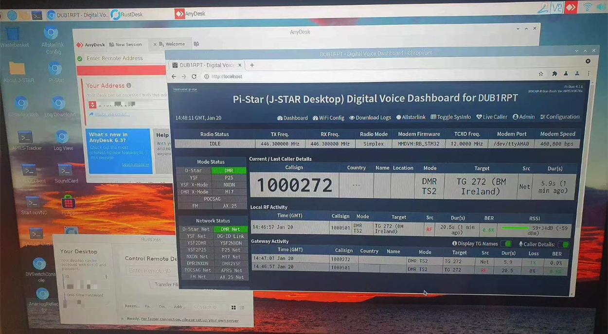608x334 pixels.
Task: Click the green DMR Net status cell
Action: pos(231,229)
